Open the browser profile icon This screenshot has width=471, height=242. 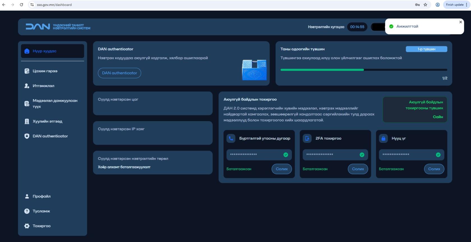click(438, 5)
